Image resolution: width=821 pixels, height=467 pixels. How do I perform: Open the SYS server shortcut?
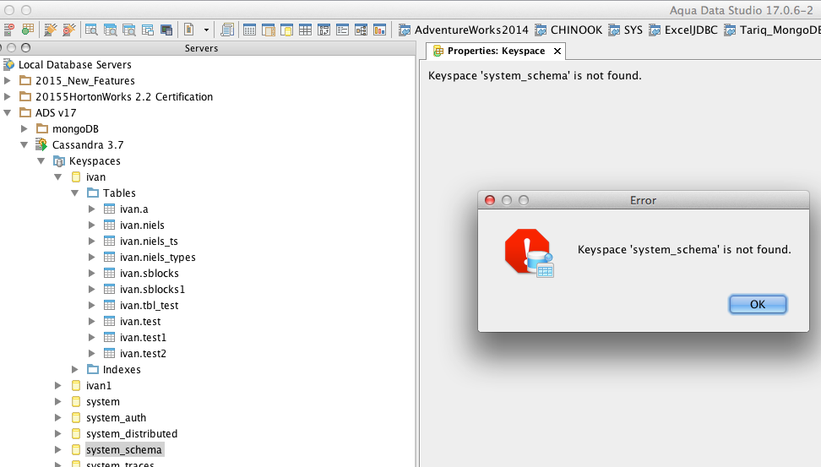click(x=625, y=30)
